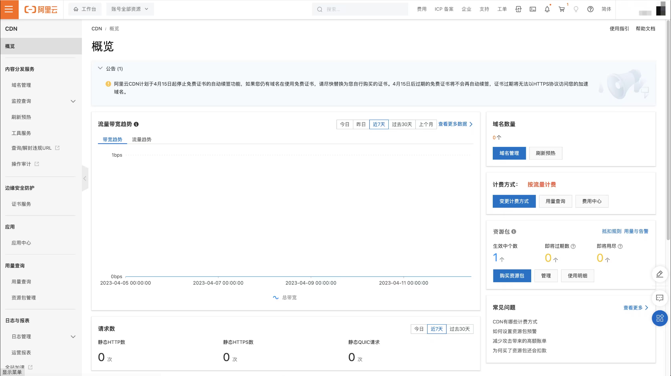
Task: Open the notifications bell
Action: 547,9
